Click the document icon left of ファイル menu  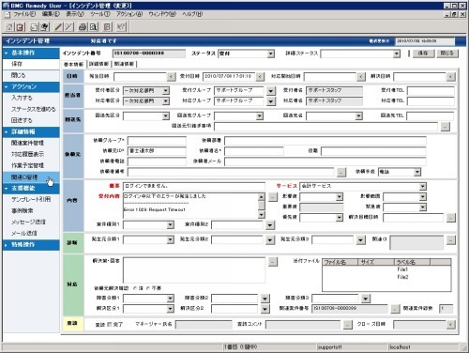tap(8, 14)
